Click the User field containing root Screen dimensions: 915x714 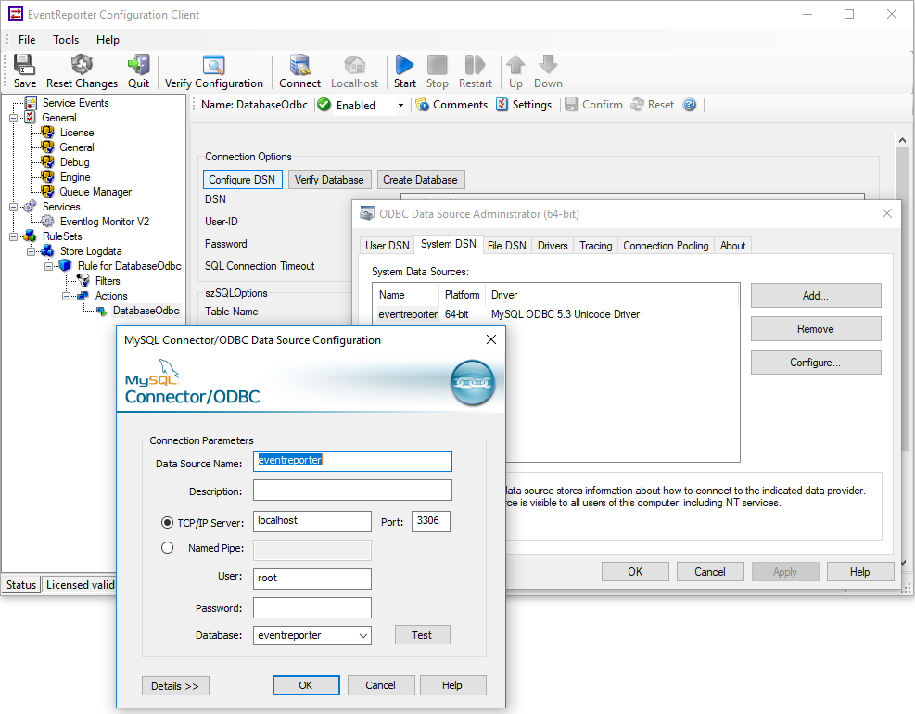point(312,579)
